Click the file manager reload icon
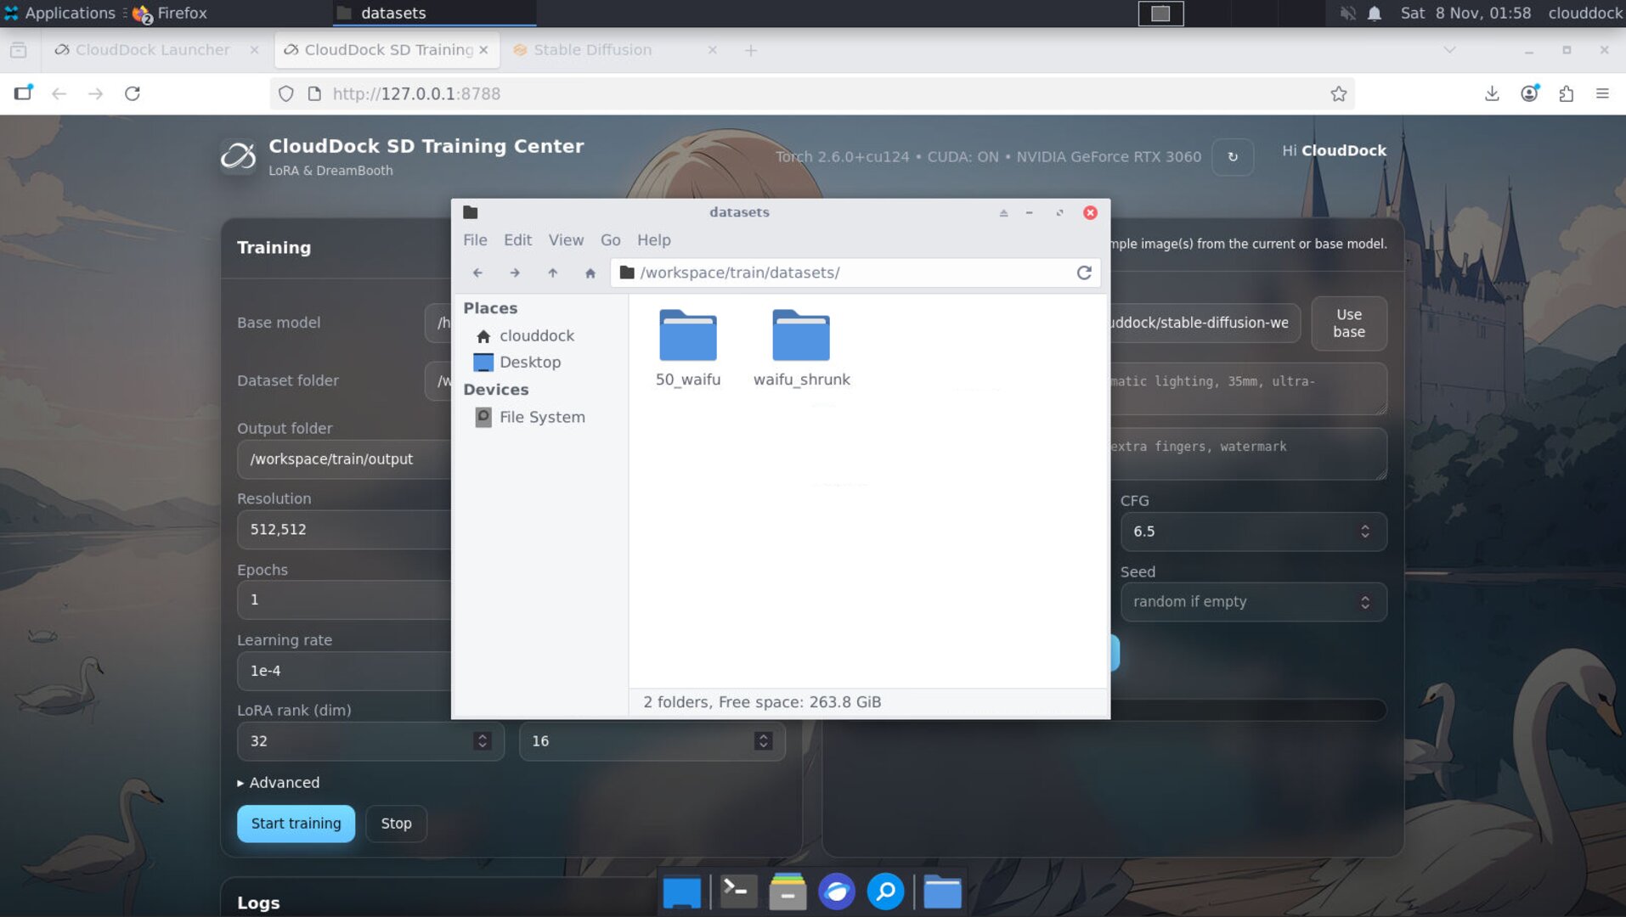This screenshot has height=917, width=1626. point(1084,273)
